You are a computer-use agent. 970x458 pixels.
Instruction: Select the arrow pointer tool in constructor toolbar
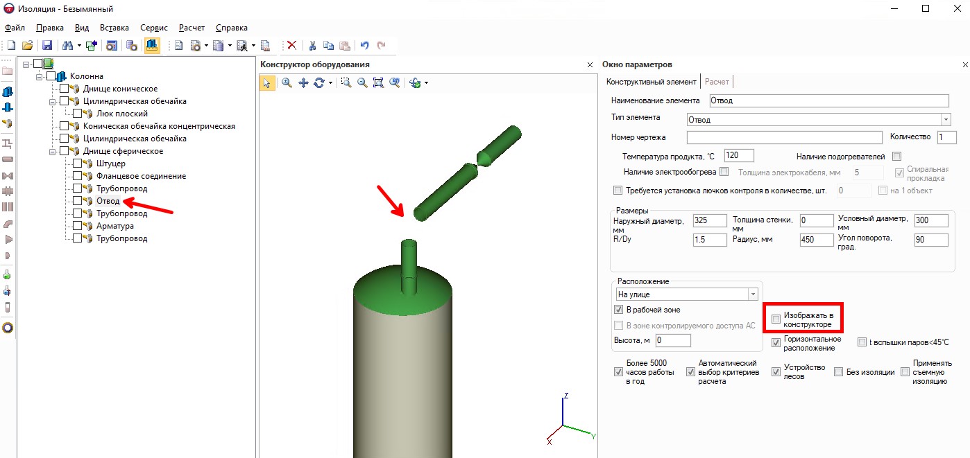pos(267,82)
